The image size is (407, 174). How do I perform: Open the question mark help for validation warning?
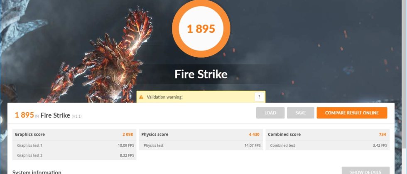click(x=259, y=97)
